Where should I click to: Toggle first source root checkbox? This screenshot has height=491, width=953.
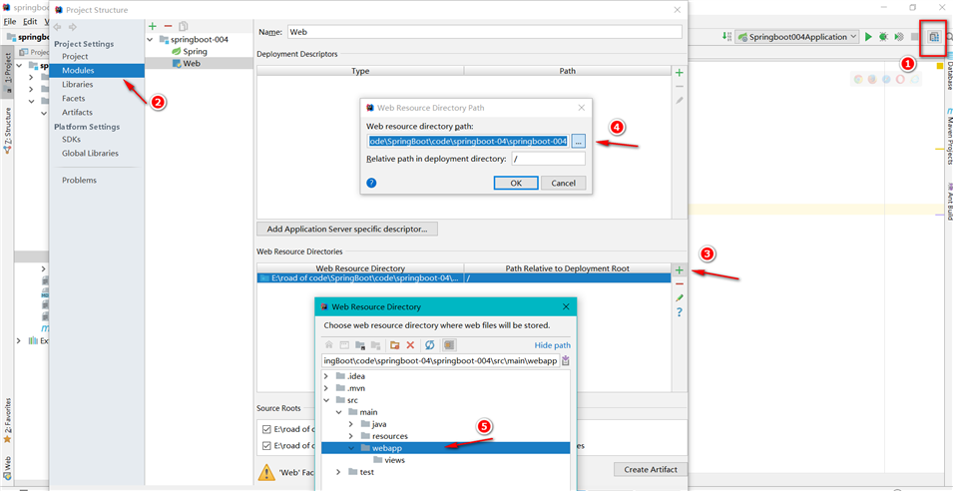tap(266, 429)
